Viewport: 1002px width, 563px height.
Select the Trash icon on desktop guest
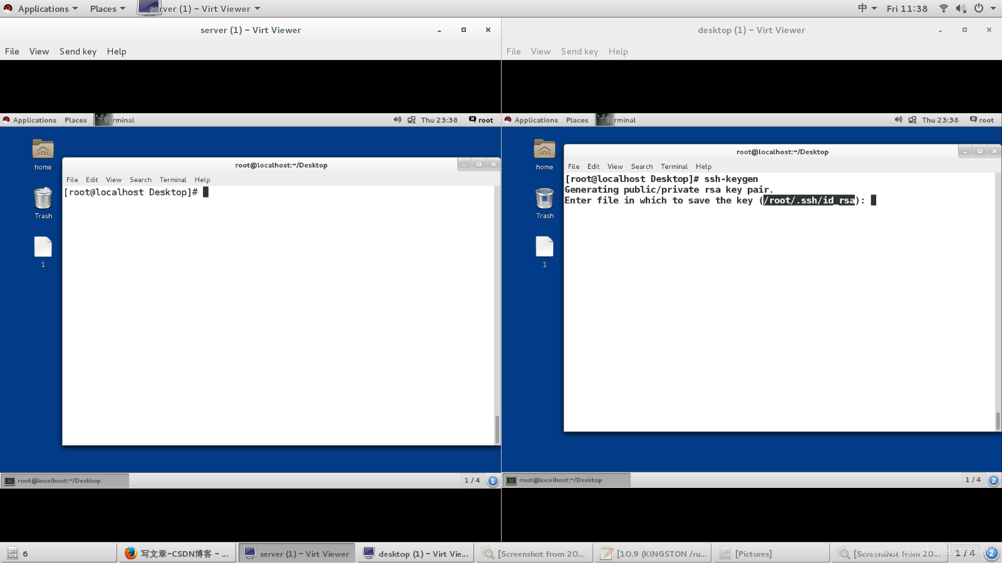click(545, 203)
